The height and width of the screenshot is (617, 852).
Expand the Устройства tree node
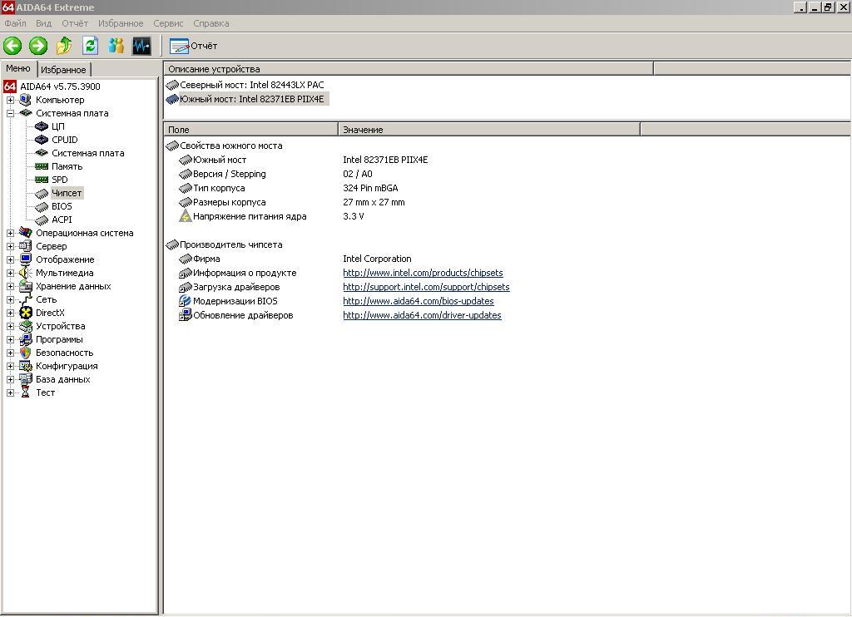point(10,327)
